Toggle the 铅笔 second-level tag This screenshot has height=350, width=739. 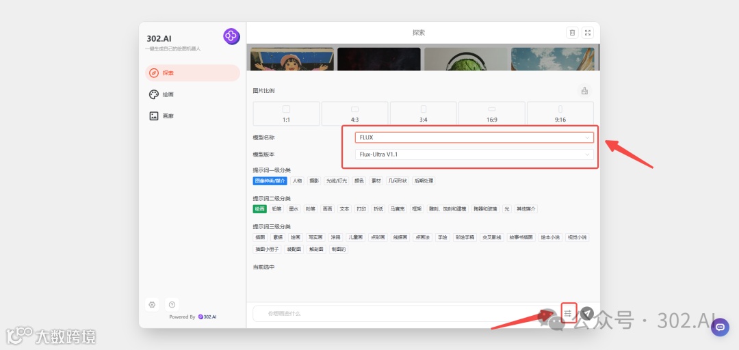coord(276,208)
